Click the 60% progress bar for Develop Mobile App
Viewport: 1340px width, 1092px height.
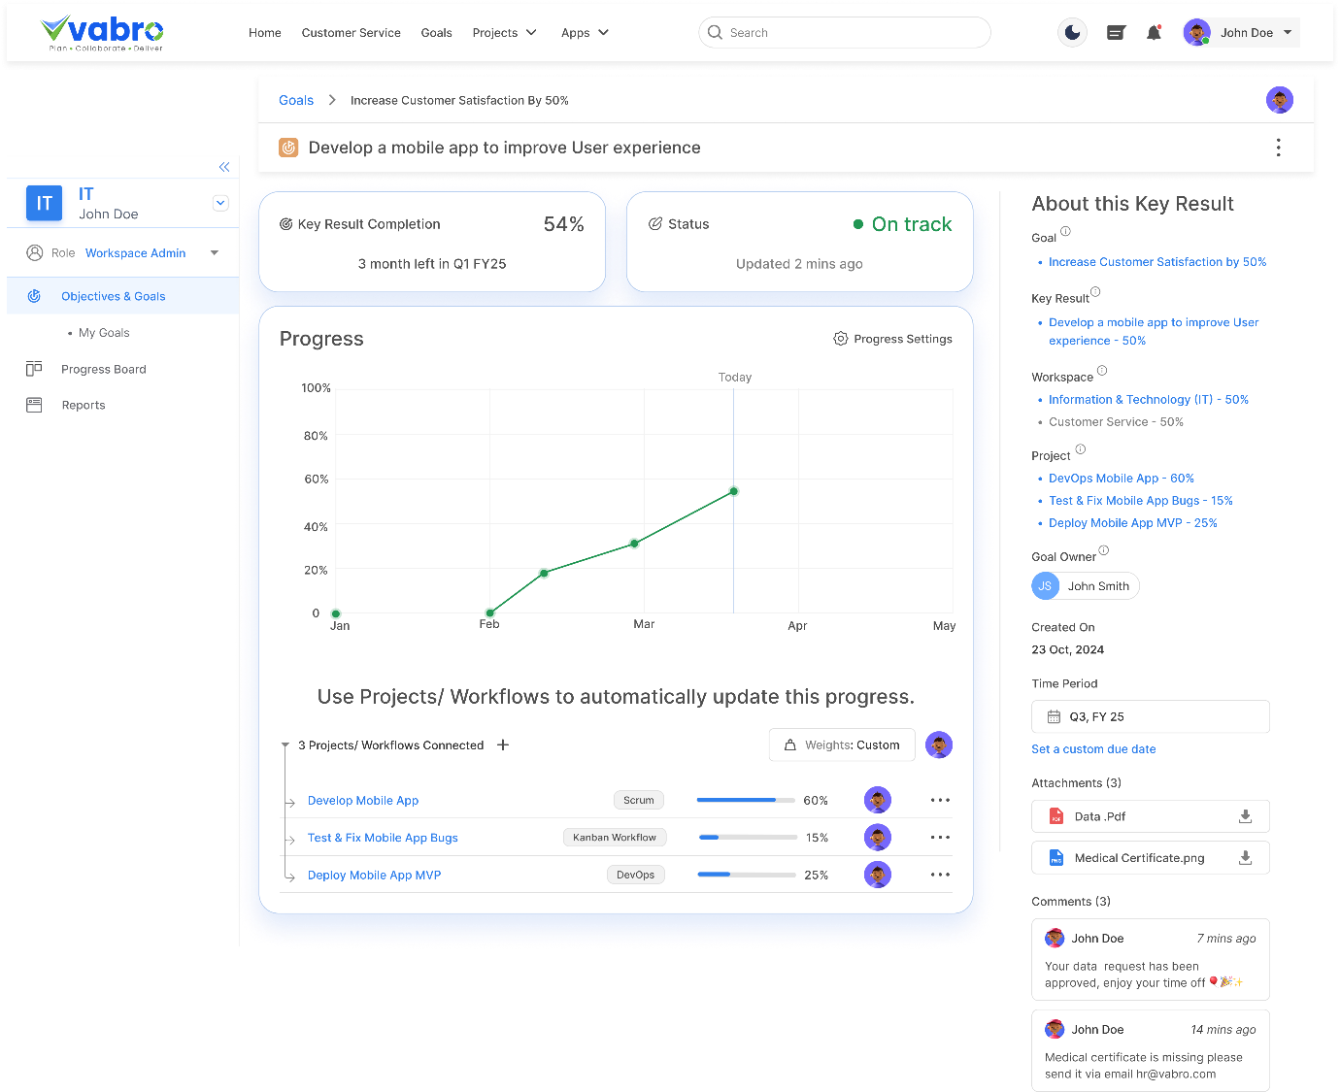tap(746, 800)
